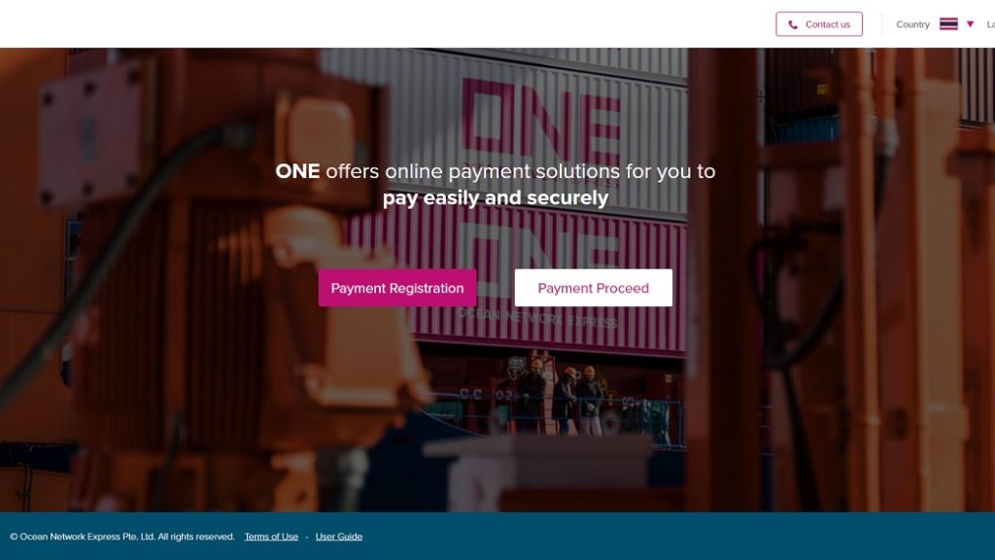The width and height of the screenshot is (995, 560).
Task: Open the Country selector label
Action: [x=912, y=24]
